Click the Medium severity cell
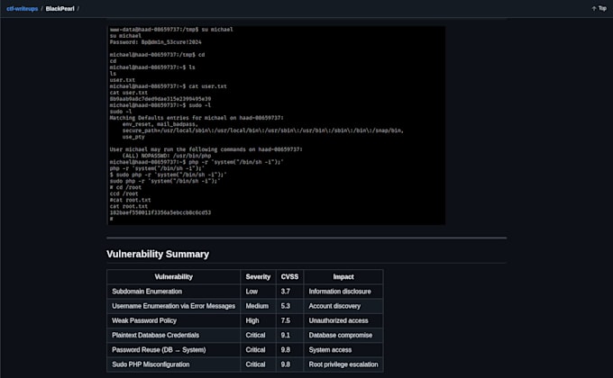Screen dimensions: 613x378 coord(258,306)
